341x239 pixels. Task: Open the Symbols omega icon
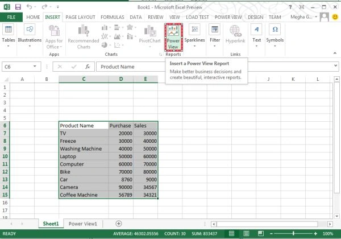point(275,30)
